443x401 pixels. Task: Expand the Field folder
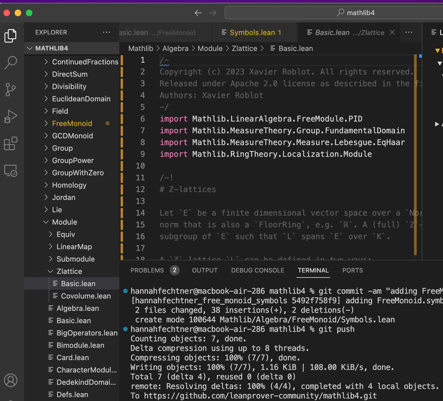tap(72, 111)
